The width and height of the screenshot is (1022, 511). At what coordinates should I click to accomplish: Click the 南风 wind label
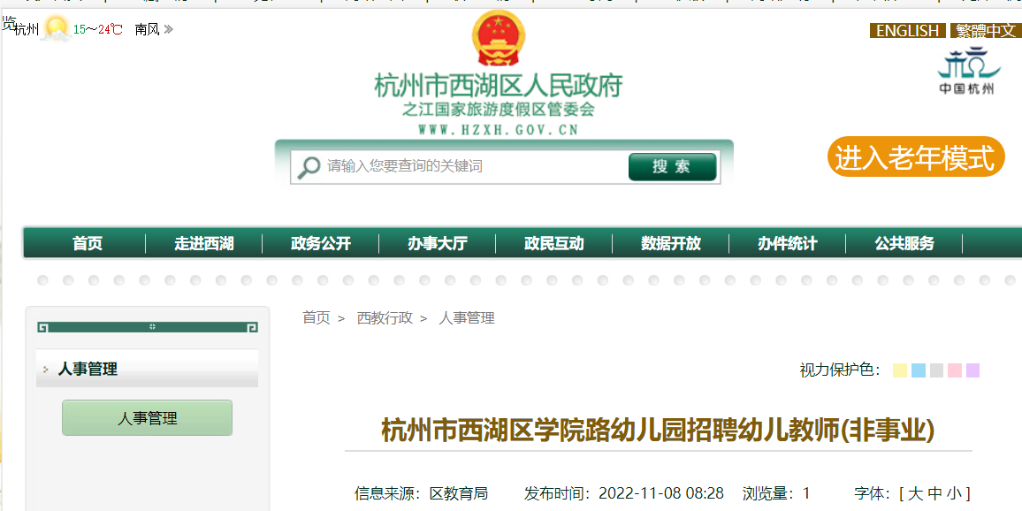click(148, 29)
